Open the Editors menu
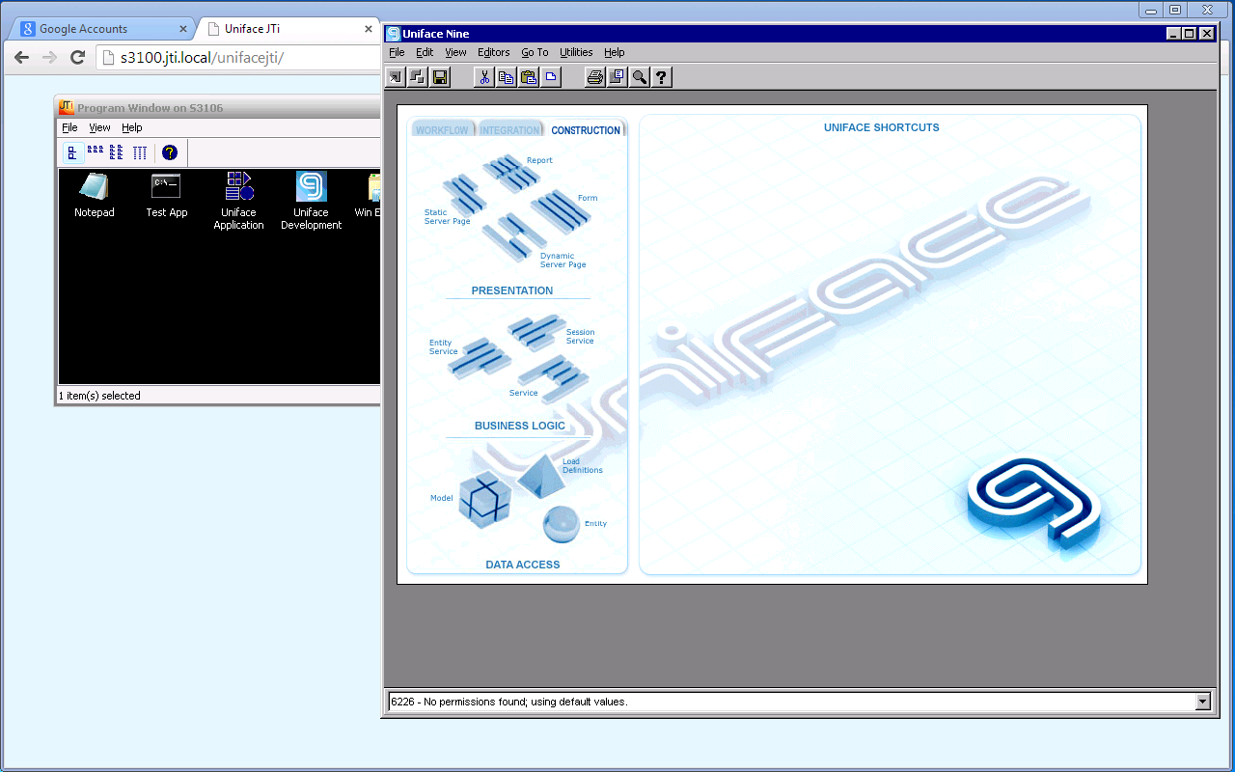 pos(493,52)
